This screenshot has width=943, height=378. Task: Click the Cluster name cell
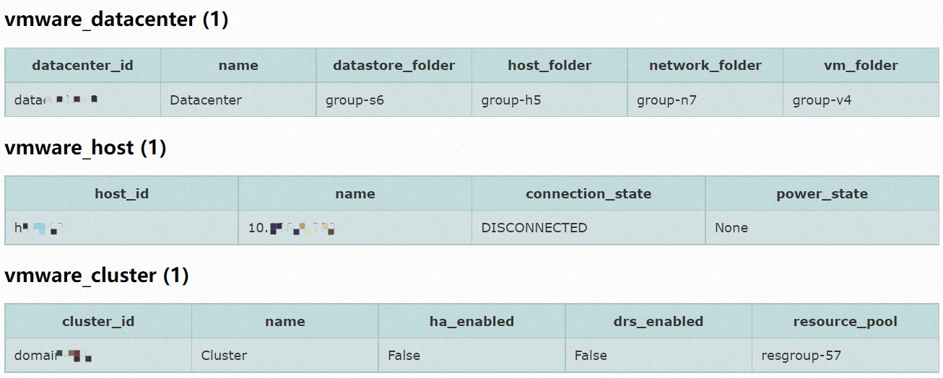[x=284, y=356]
